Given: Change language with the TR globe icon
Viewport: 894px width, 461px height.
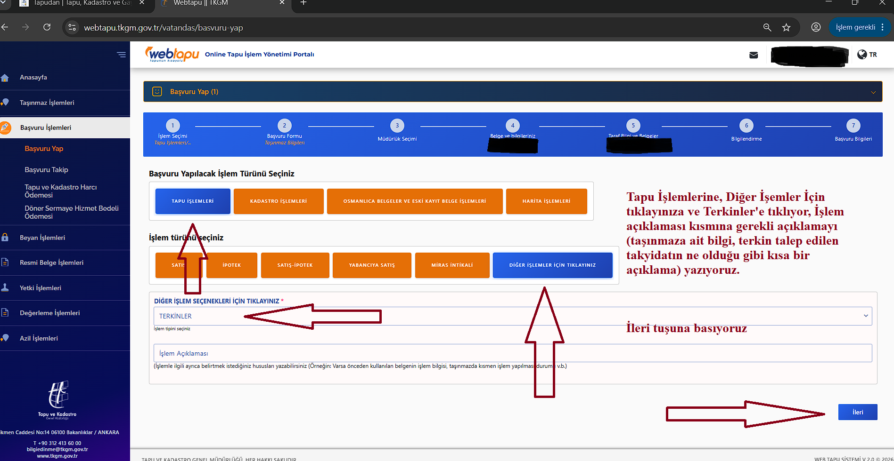Looking at the screenshot, I should [867, 55].
